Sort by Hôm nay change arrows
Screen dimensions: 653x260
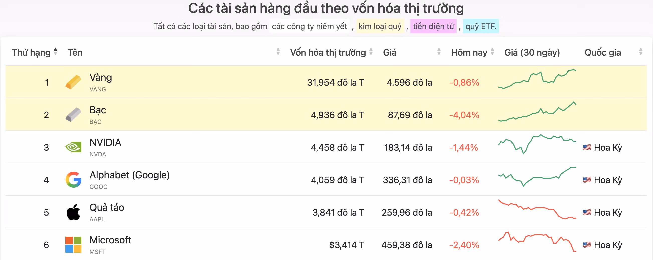[x=492, y=52]
